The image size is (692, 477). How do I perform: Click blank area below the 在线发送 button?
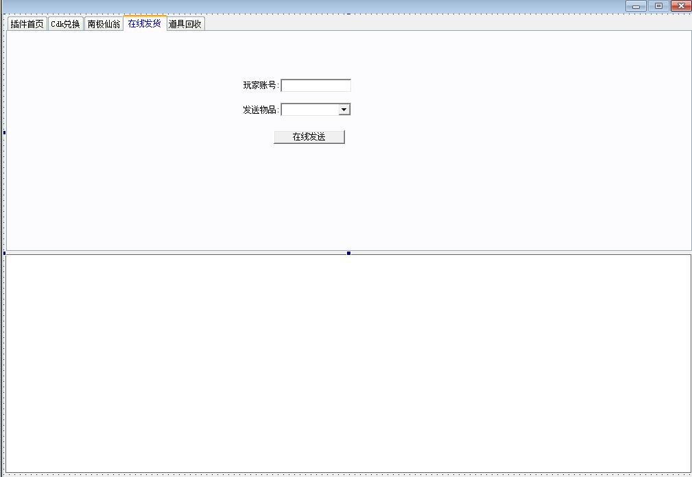[x=309, y=192]
